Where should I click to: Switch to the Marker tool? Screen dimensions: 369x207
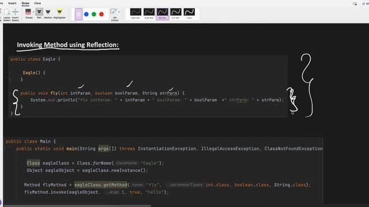click(x=48, y=13)
